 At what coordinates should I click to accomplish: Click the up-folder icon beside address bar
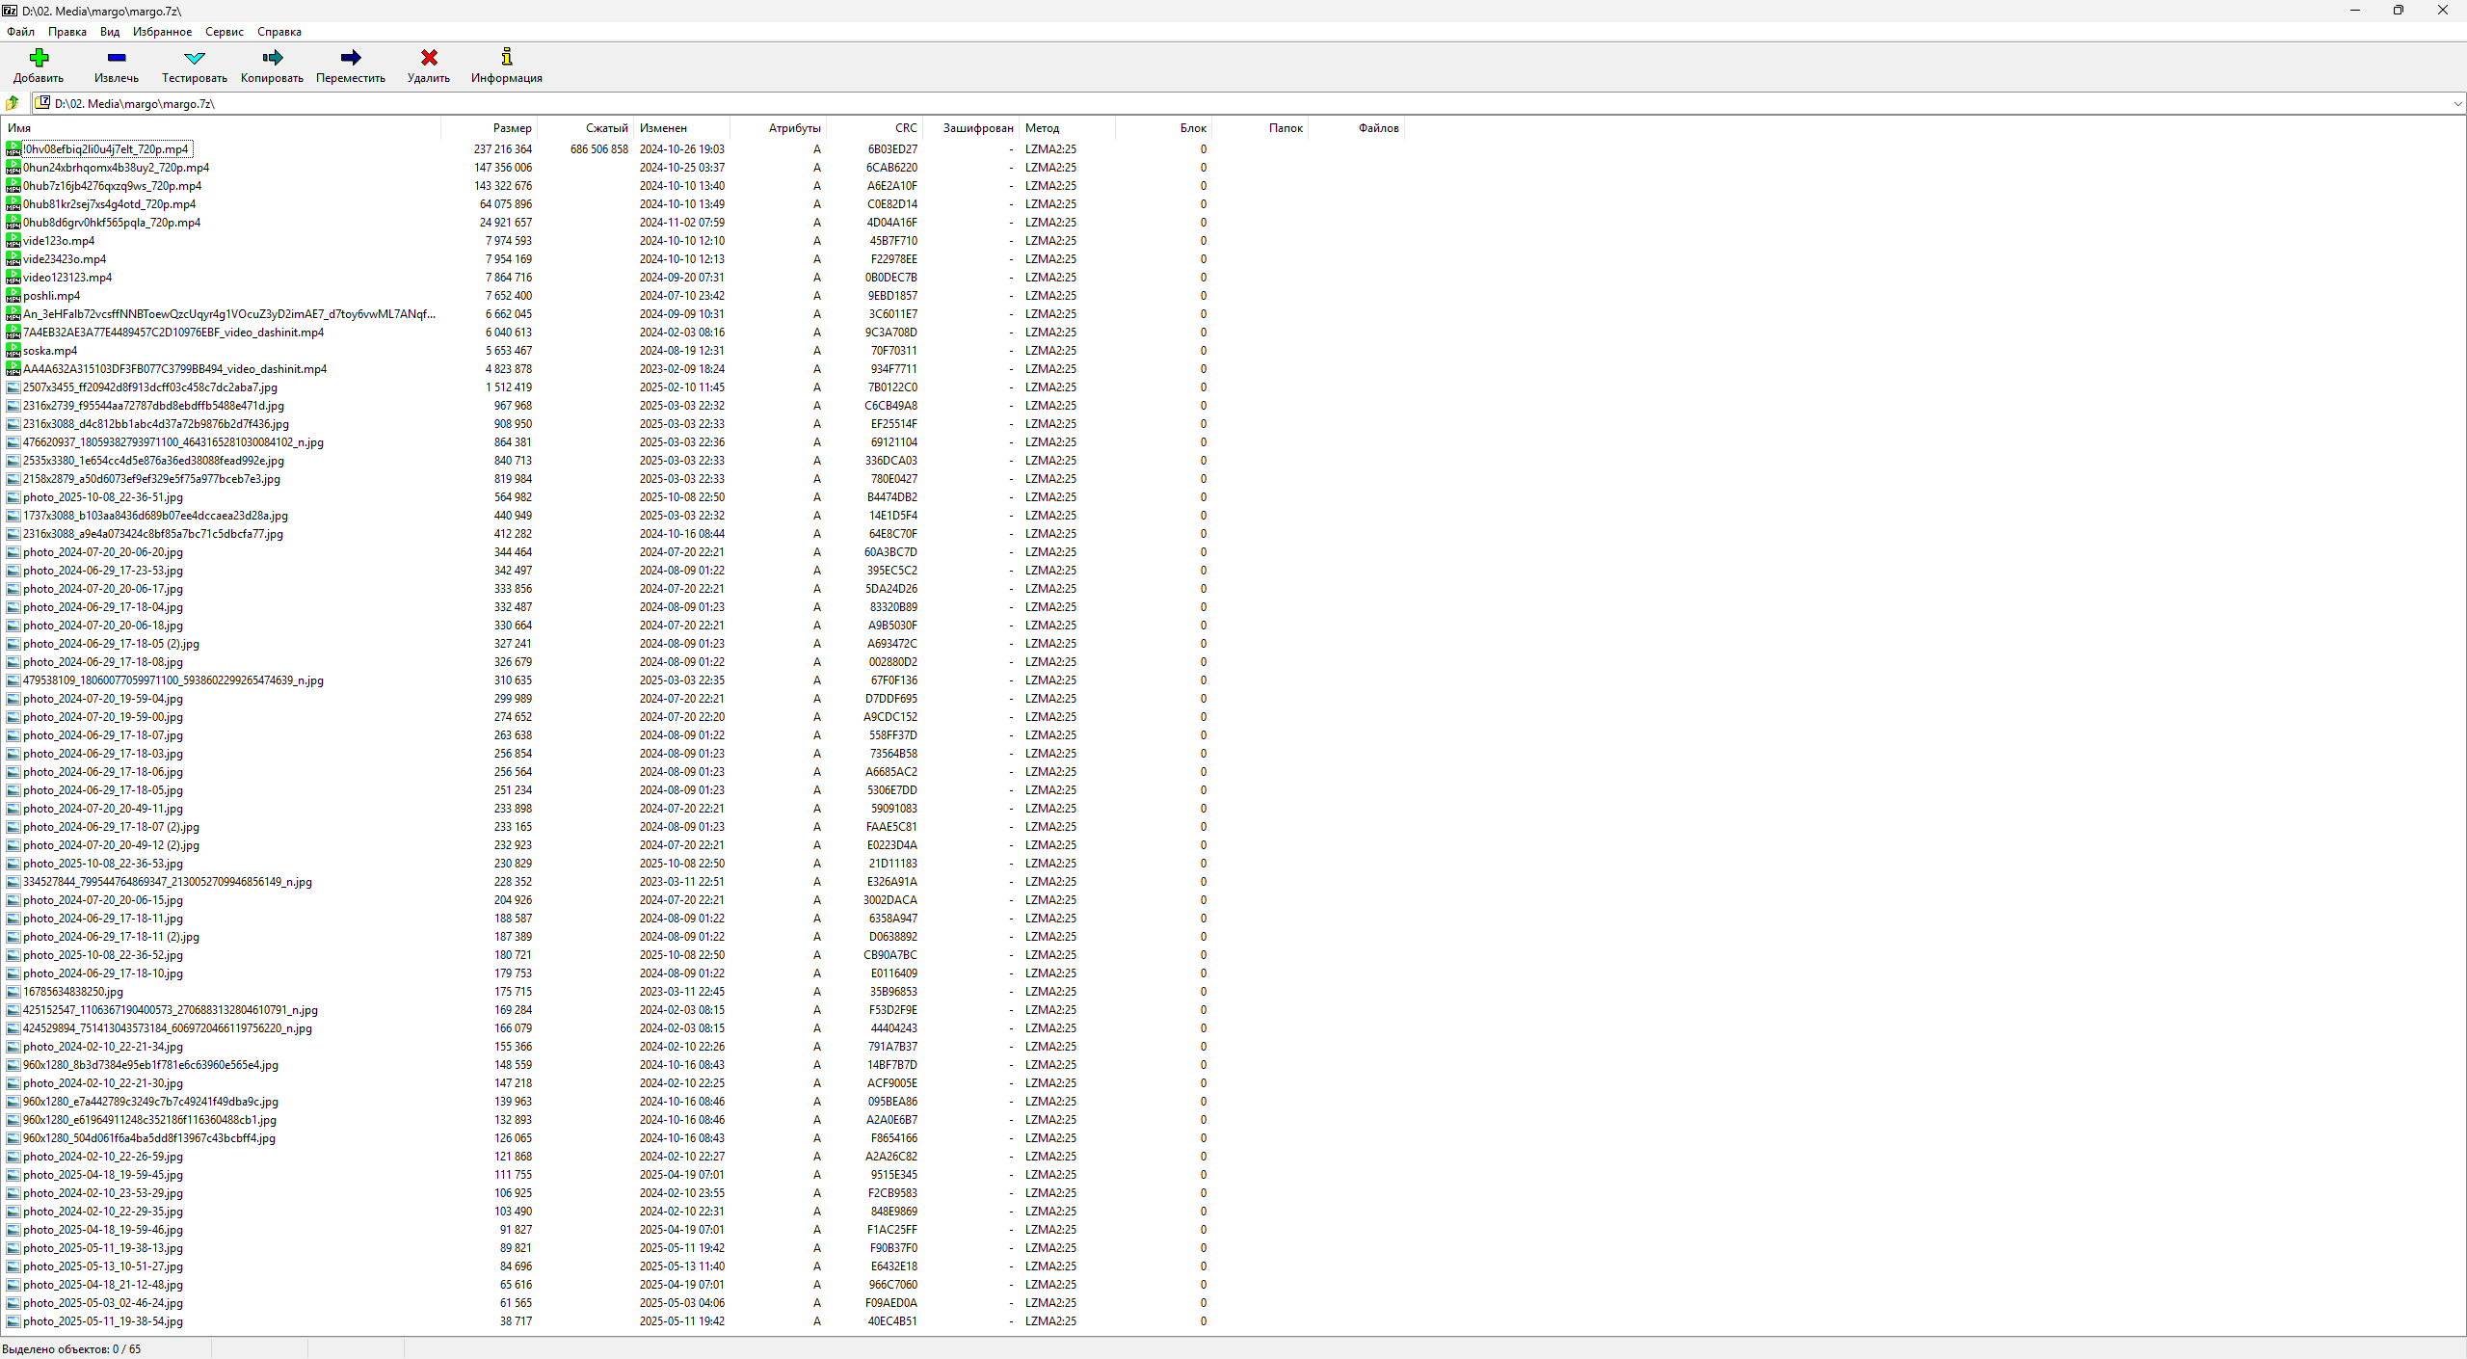[x=13, y=103]
